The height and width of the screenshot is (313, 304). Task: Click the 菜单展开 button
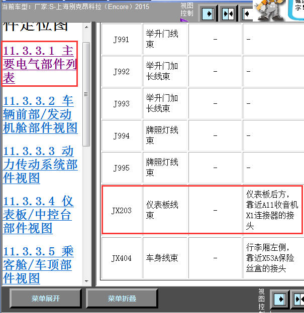[x=45, y=298]
